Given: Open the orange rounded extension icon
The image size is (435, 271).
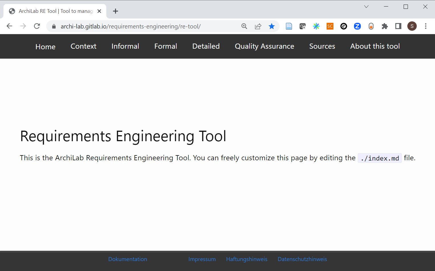Looking at the screenshot, I should (x=371, y=26).
